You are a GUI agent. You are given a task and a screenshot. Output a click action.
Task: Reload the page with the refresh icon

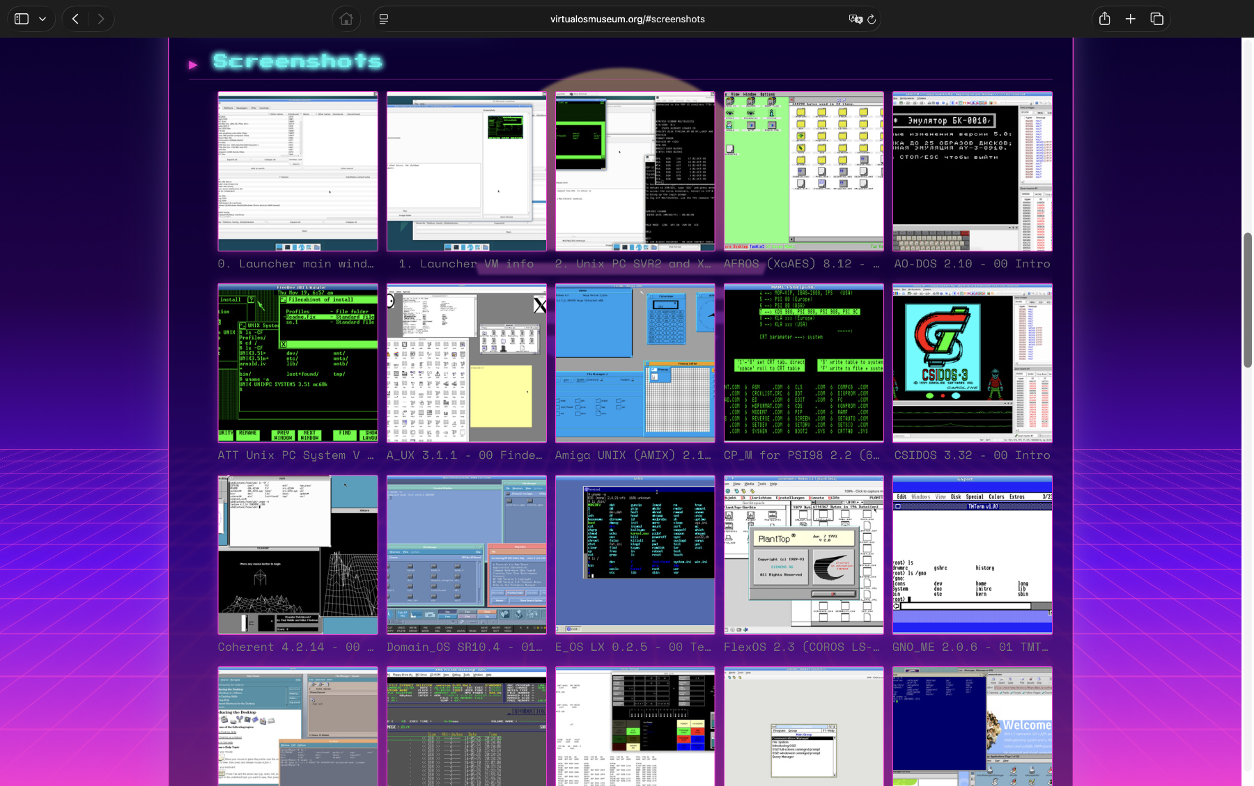[x=872, y=19]
